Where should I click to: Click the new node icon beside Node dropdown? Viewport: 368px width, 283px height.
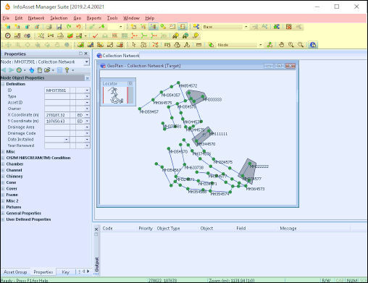[x=211, y=45]
